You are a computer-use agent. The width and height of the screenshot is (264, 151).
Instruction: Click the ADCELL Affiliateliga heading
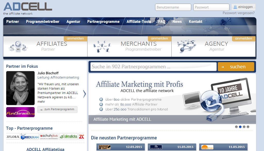45,149
